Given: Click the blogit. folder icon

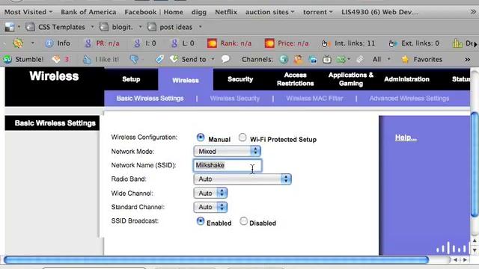Looking at the screenshot, I should click(104, 27).
